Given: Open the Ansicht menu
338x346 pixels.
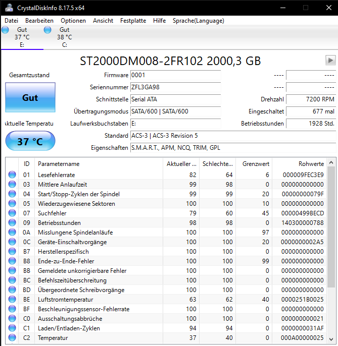Looking at the screenshot, I should coord(103,21).
